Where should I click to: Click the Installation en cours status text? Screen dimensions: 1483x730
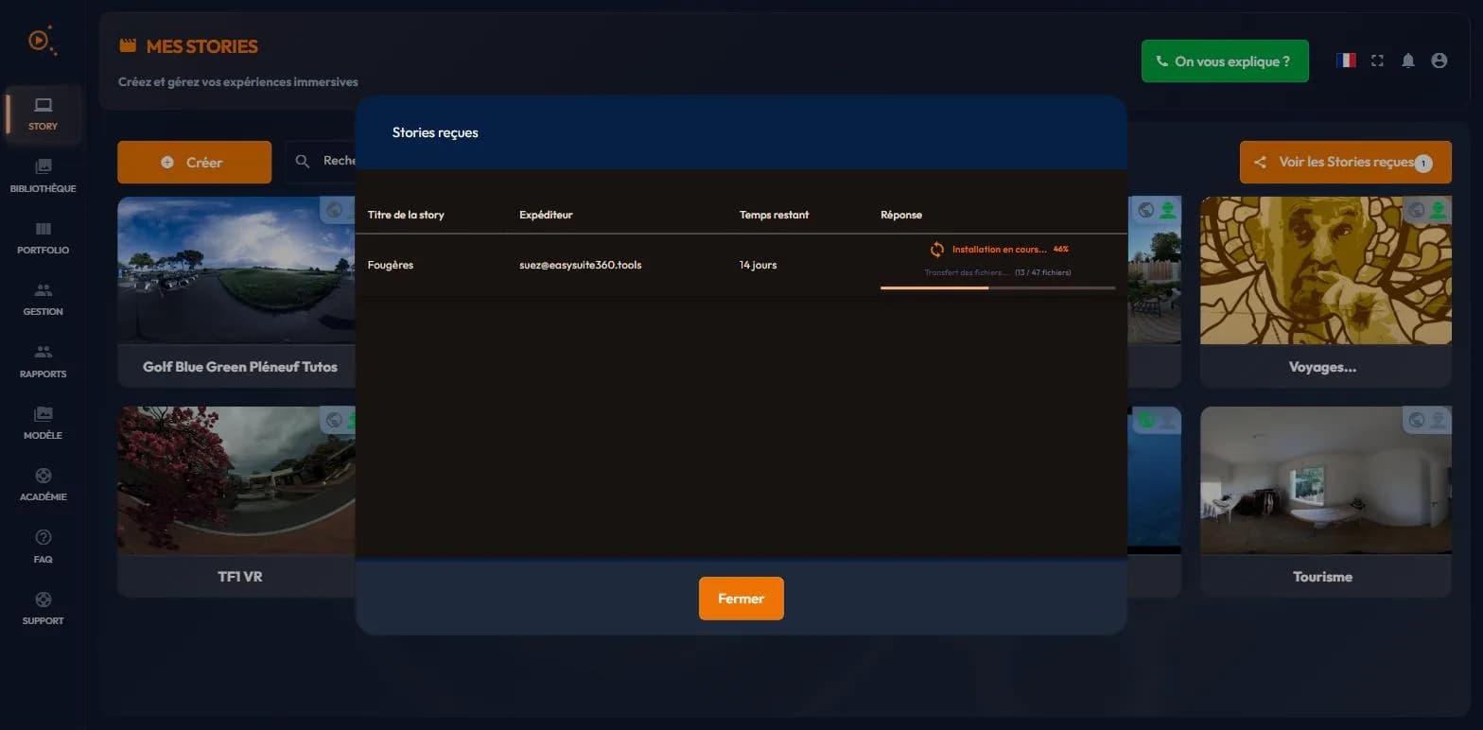1000,250
